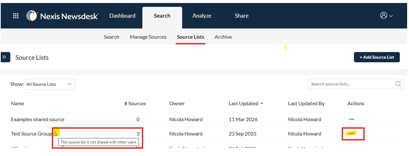Open the Examples shared source list
The width and height of the screenshot is (409, 156).
(x=38, y=120)
